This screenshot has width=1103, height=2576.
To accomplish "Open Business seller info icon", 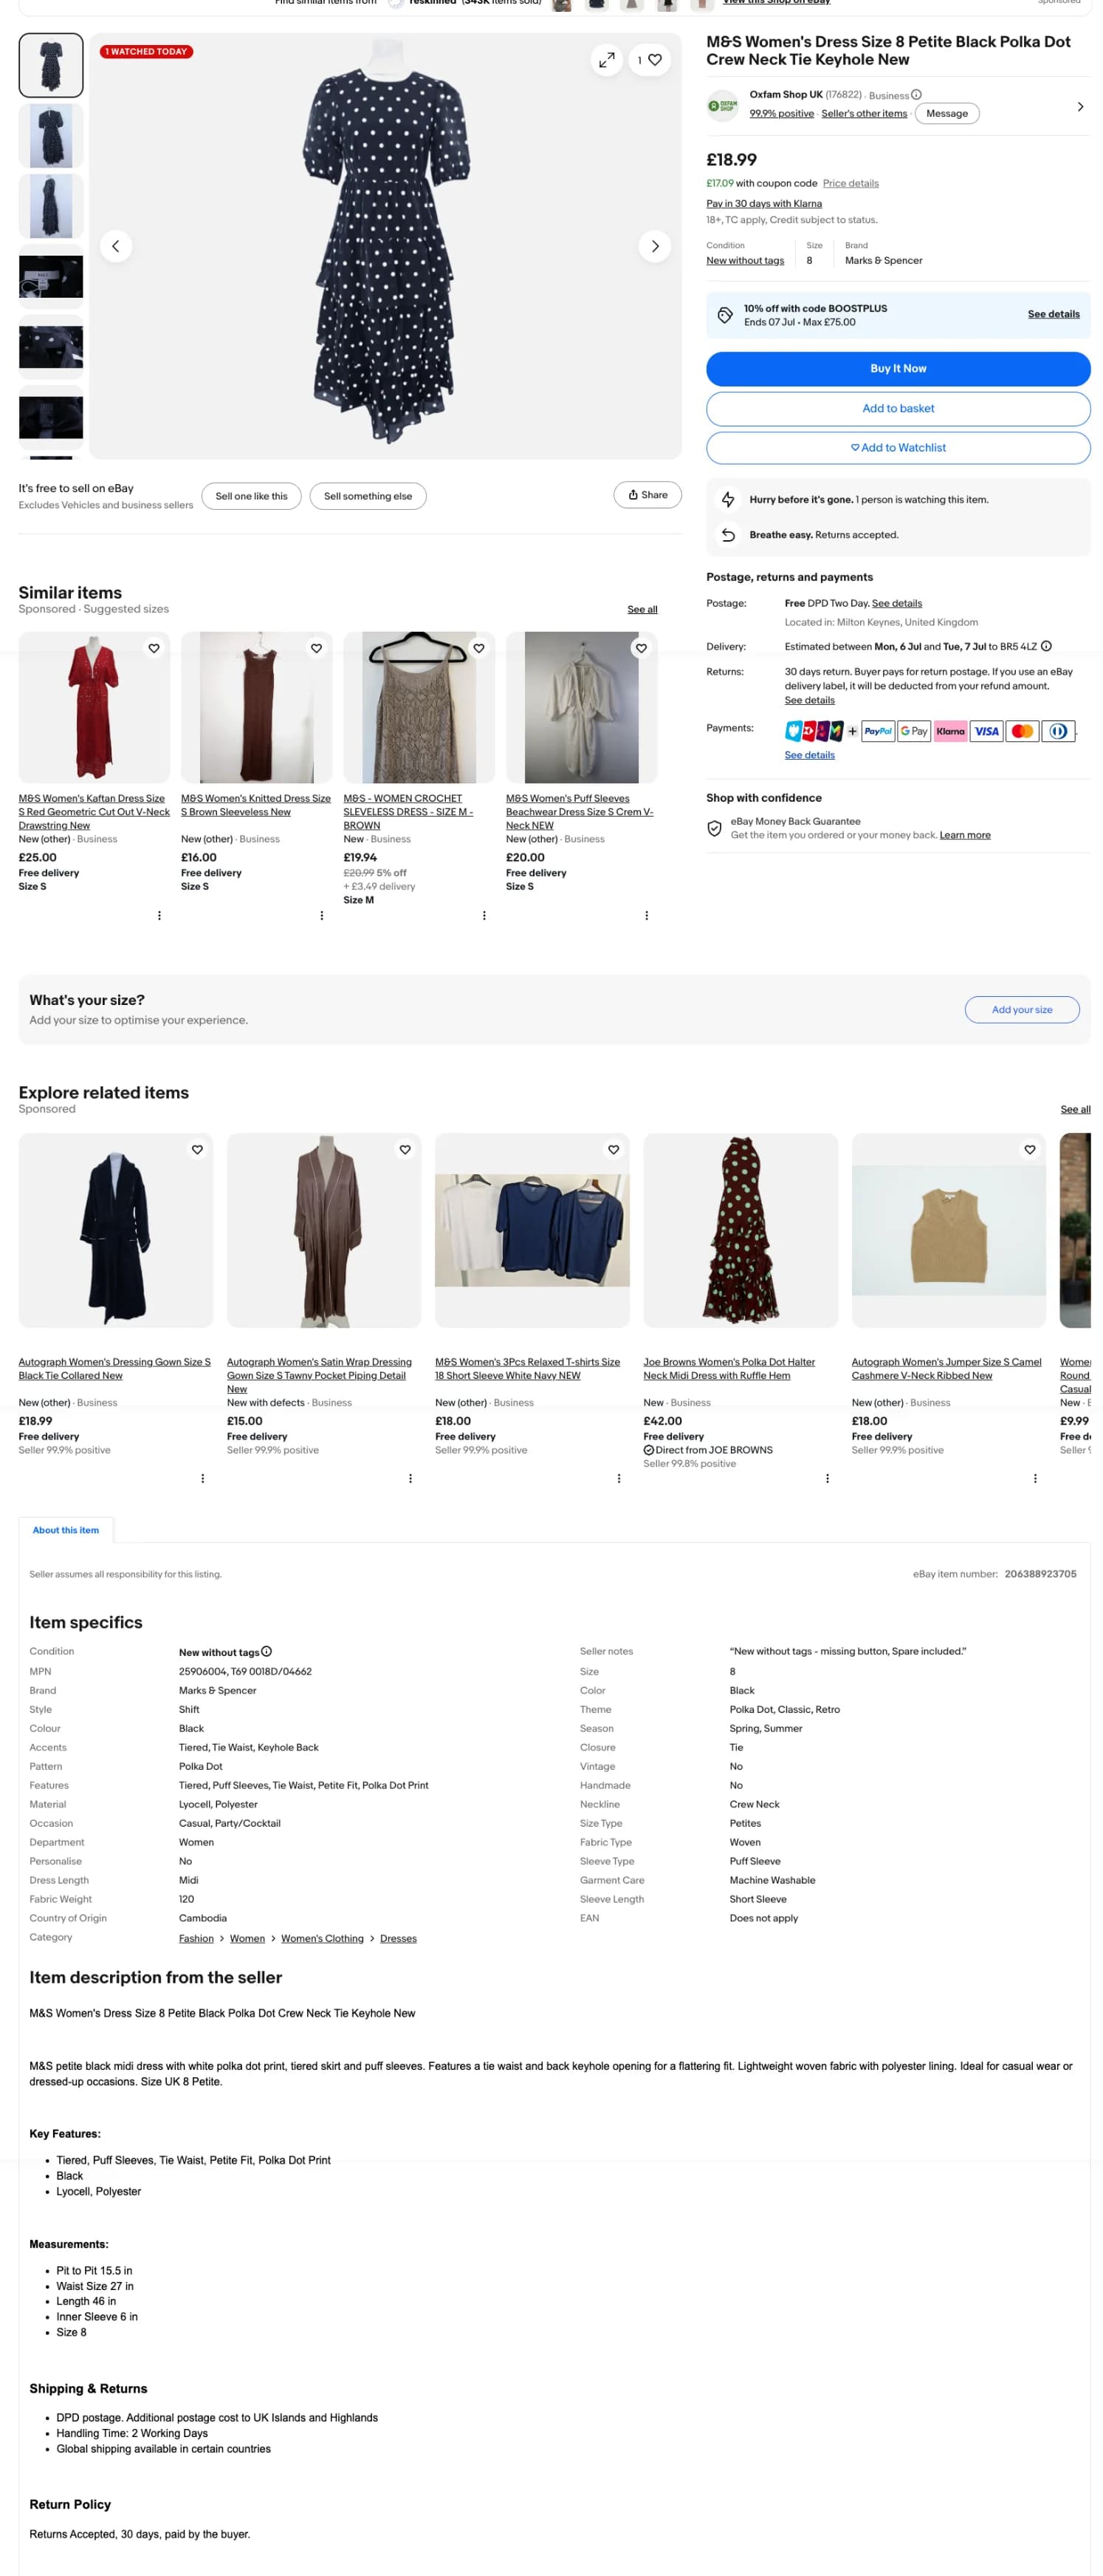I will pos(916,95).
